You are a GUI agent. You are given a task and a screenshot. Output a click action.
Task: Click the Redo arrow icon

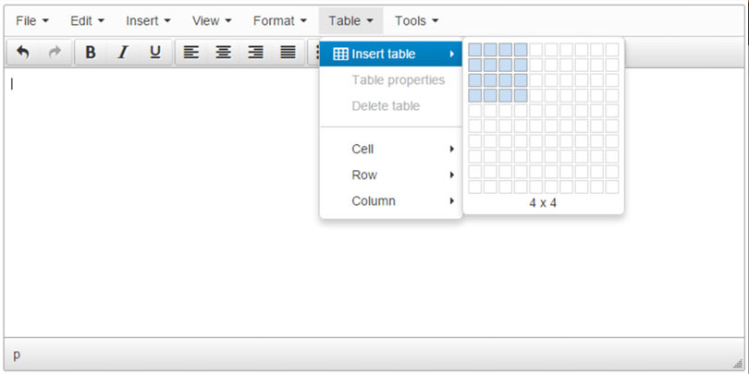(x=55, y=52)
